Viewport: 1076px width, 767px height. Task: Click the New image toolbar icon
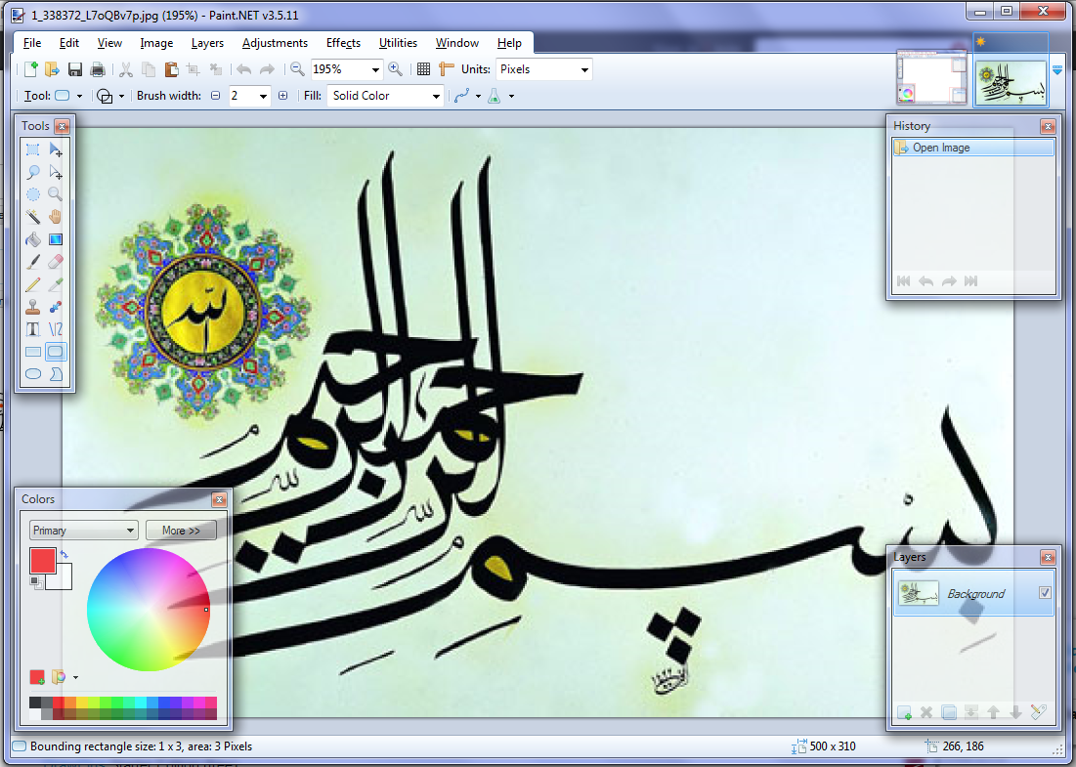30,69
